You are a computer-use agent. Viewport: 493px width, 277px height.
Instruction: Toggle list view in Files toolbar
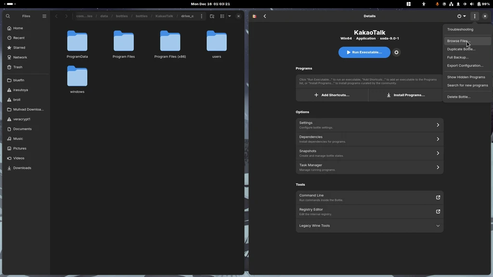click(222, 16)
